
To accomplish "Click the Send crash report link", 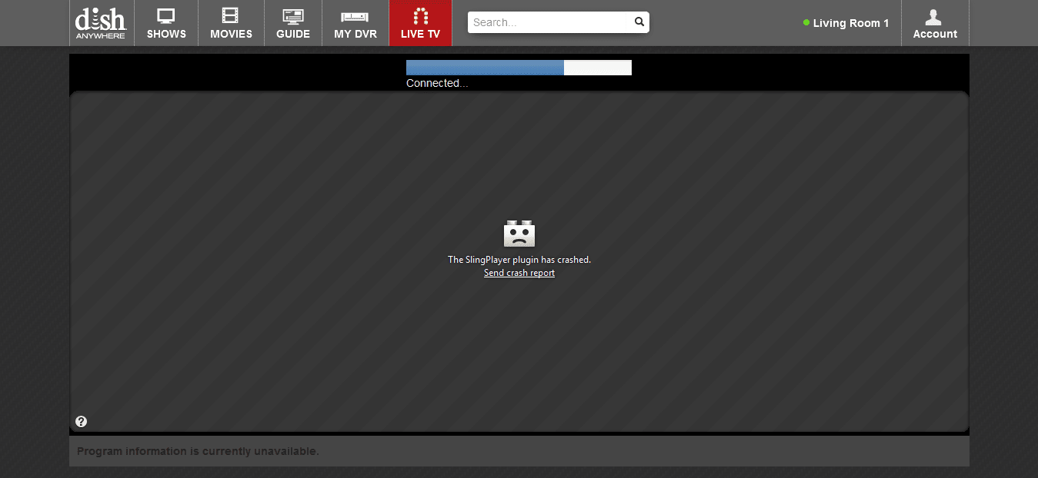I will [x=519, y=273].
